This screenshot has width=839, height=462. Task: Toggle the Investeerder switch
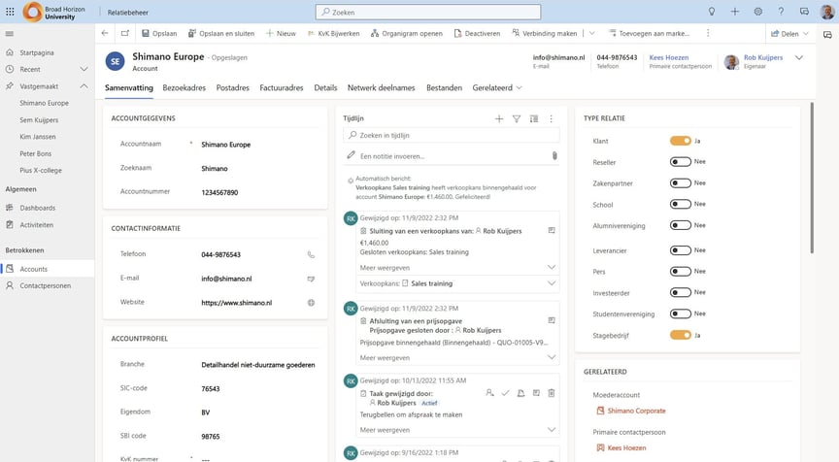coord(681,292)
